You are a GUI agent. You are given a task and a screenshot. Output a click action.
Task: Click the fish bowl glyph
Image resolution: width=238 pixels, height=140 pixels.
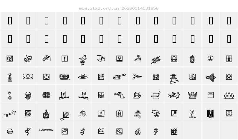(x=10, y=131)
